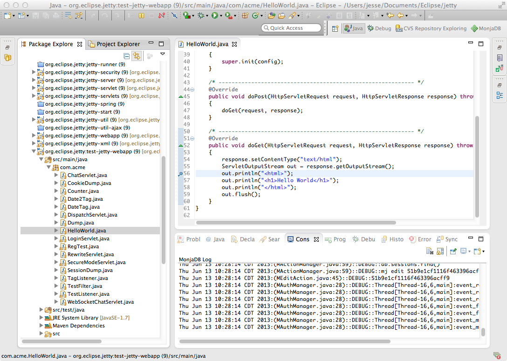The width and height of the screenshot is (507, 361).
Task: Toggle the Java perspective button
Action: point(354,28)
